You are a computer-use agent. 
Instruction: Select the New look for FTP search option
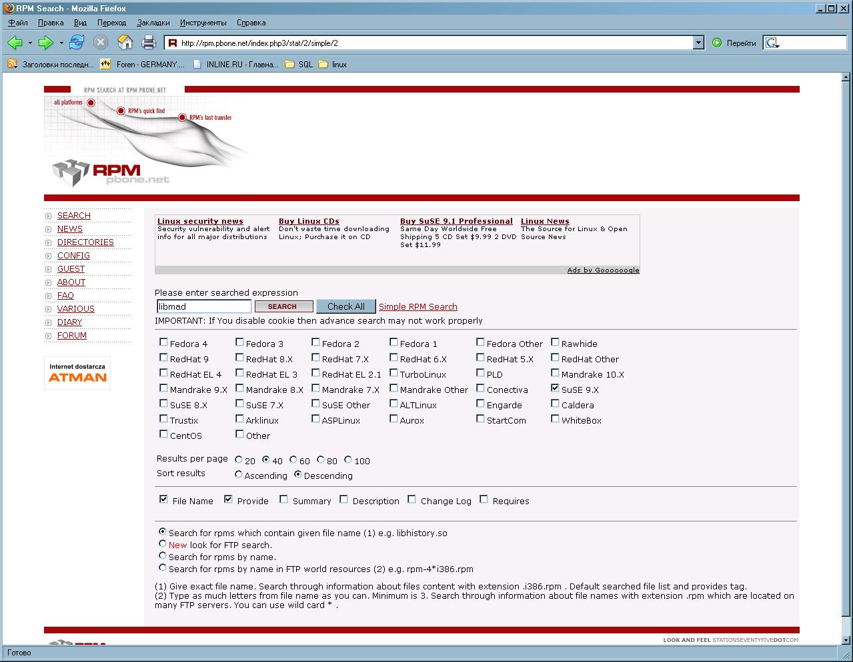[x=162, y=543]
